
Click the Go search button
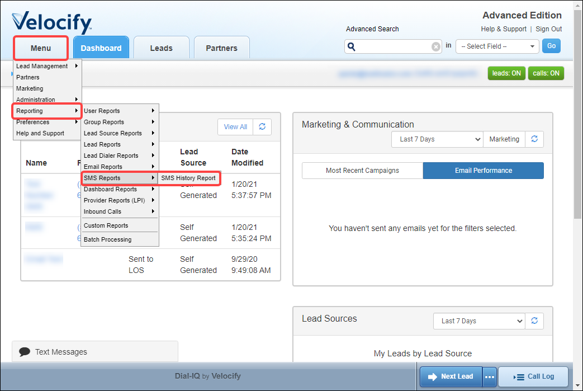click(x=551, y=46)
